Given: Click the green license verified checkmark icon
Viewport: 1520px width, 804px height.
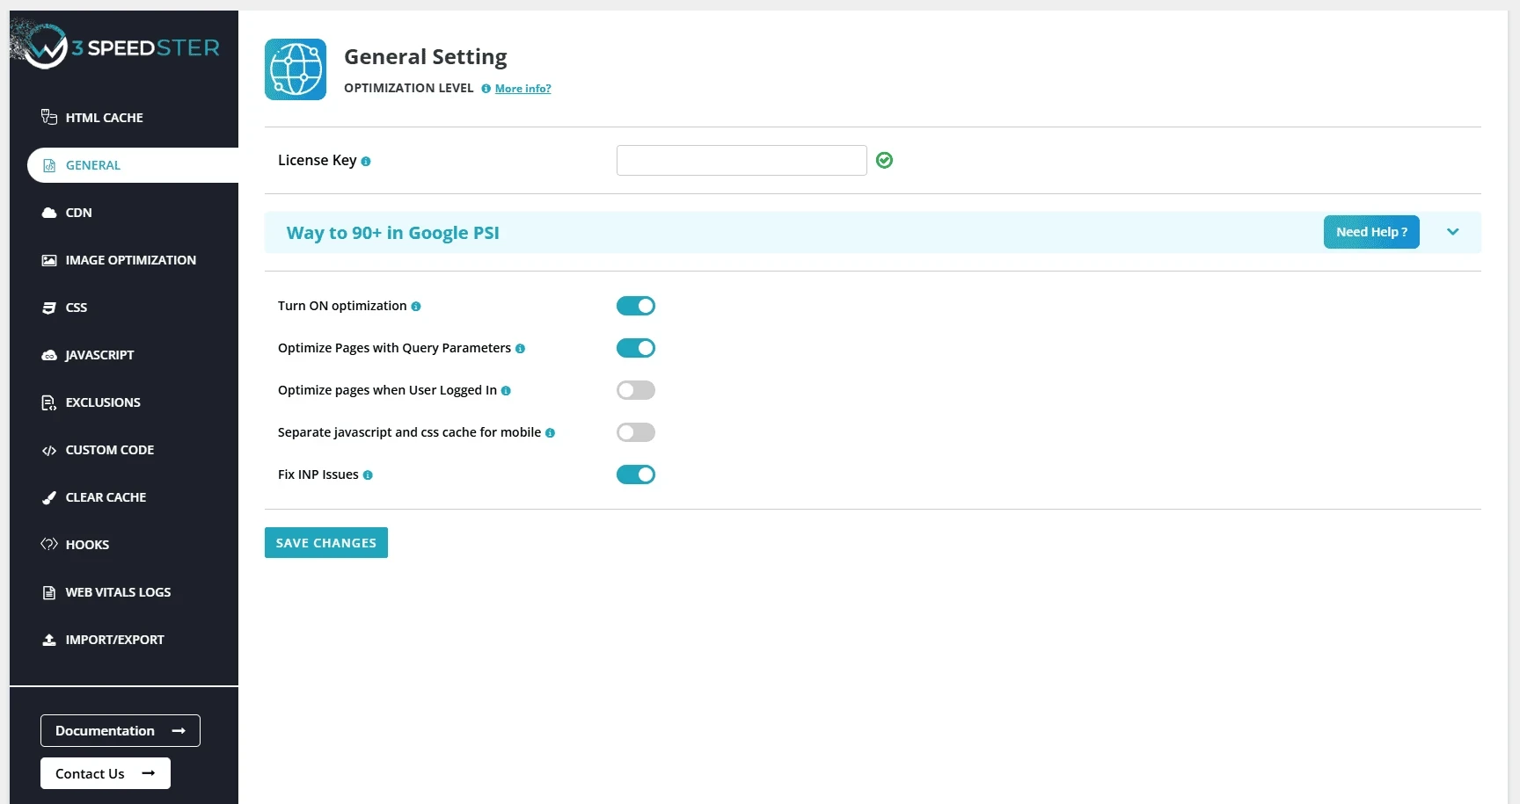Looking at the screenshot, I should click(x=884, y=160).
